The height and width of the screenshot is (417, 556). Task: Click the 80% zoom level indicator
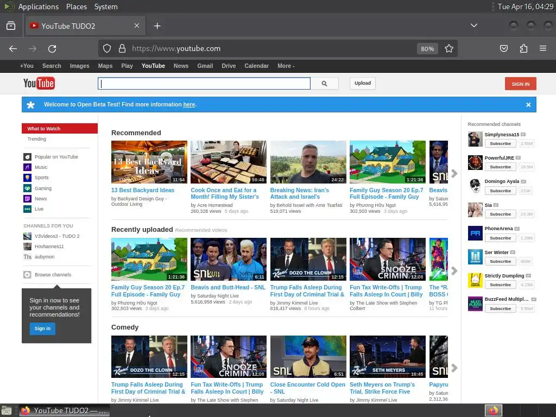click(427, 48)
